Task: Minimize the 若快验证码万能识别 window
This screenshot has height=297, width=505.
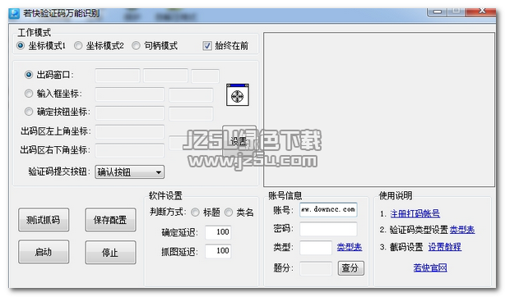Action: (x=438, y=11)
